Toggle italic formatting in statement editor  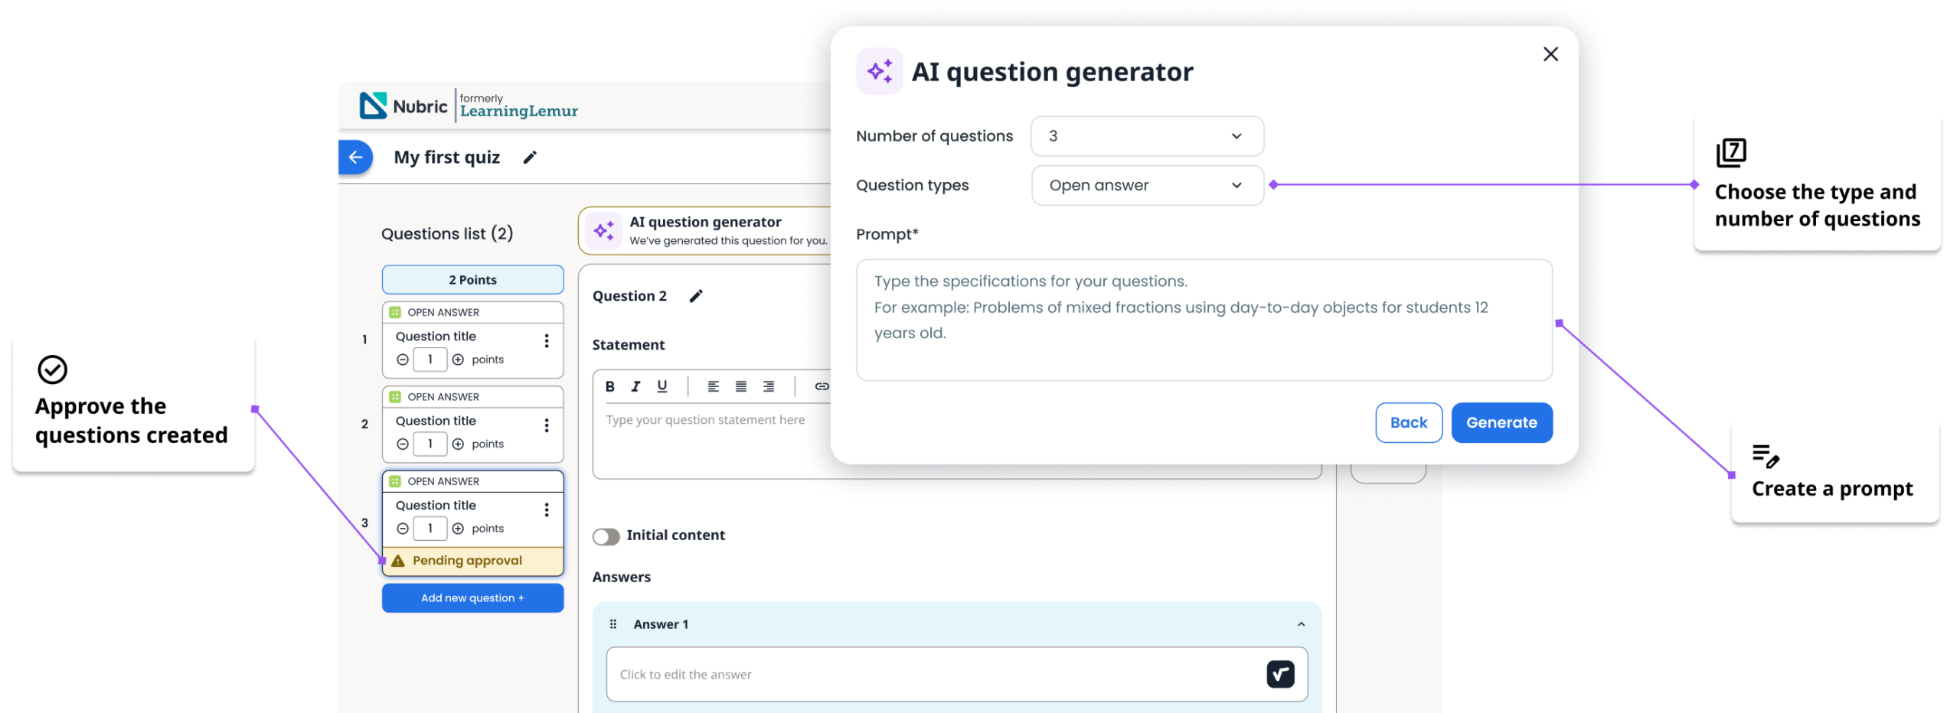(635, 386)
